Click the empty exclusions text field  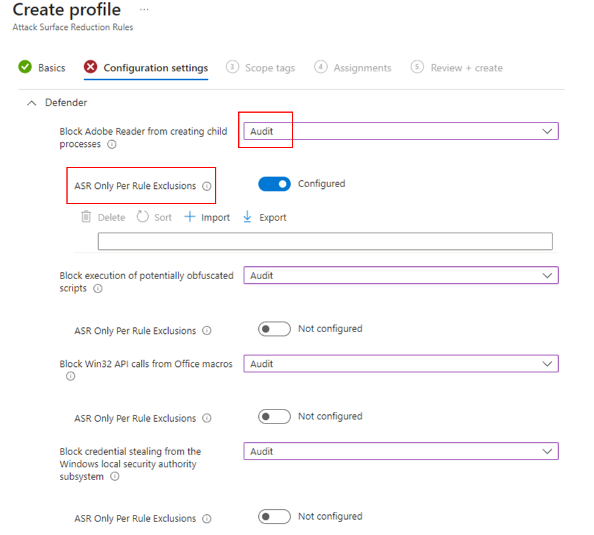[x=325, y=241]
